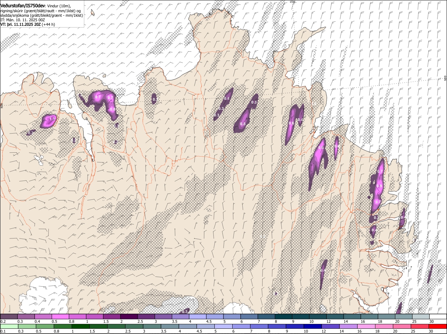Click the '15W' longitude label at the map top
447x334 pixels.
292,2
